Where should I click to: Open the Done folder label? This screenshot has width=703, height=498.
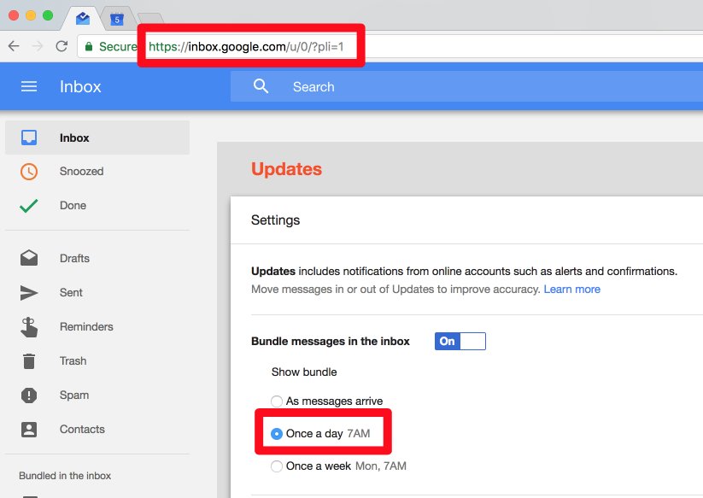tap(73, 205)
